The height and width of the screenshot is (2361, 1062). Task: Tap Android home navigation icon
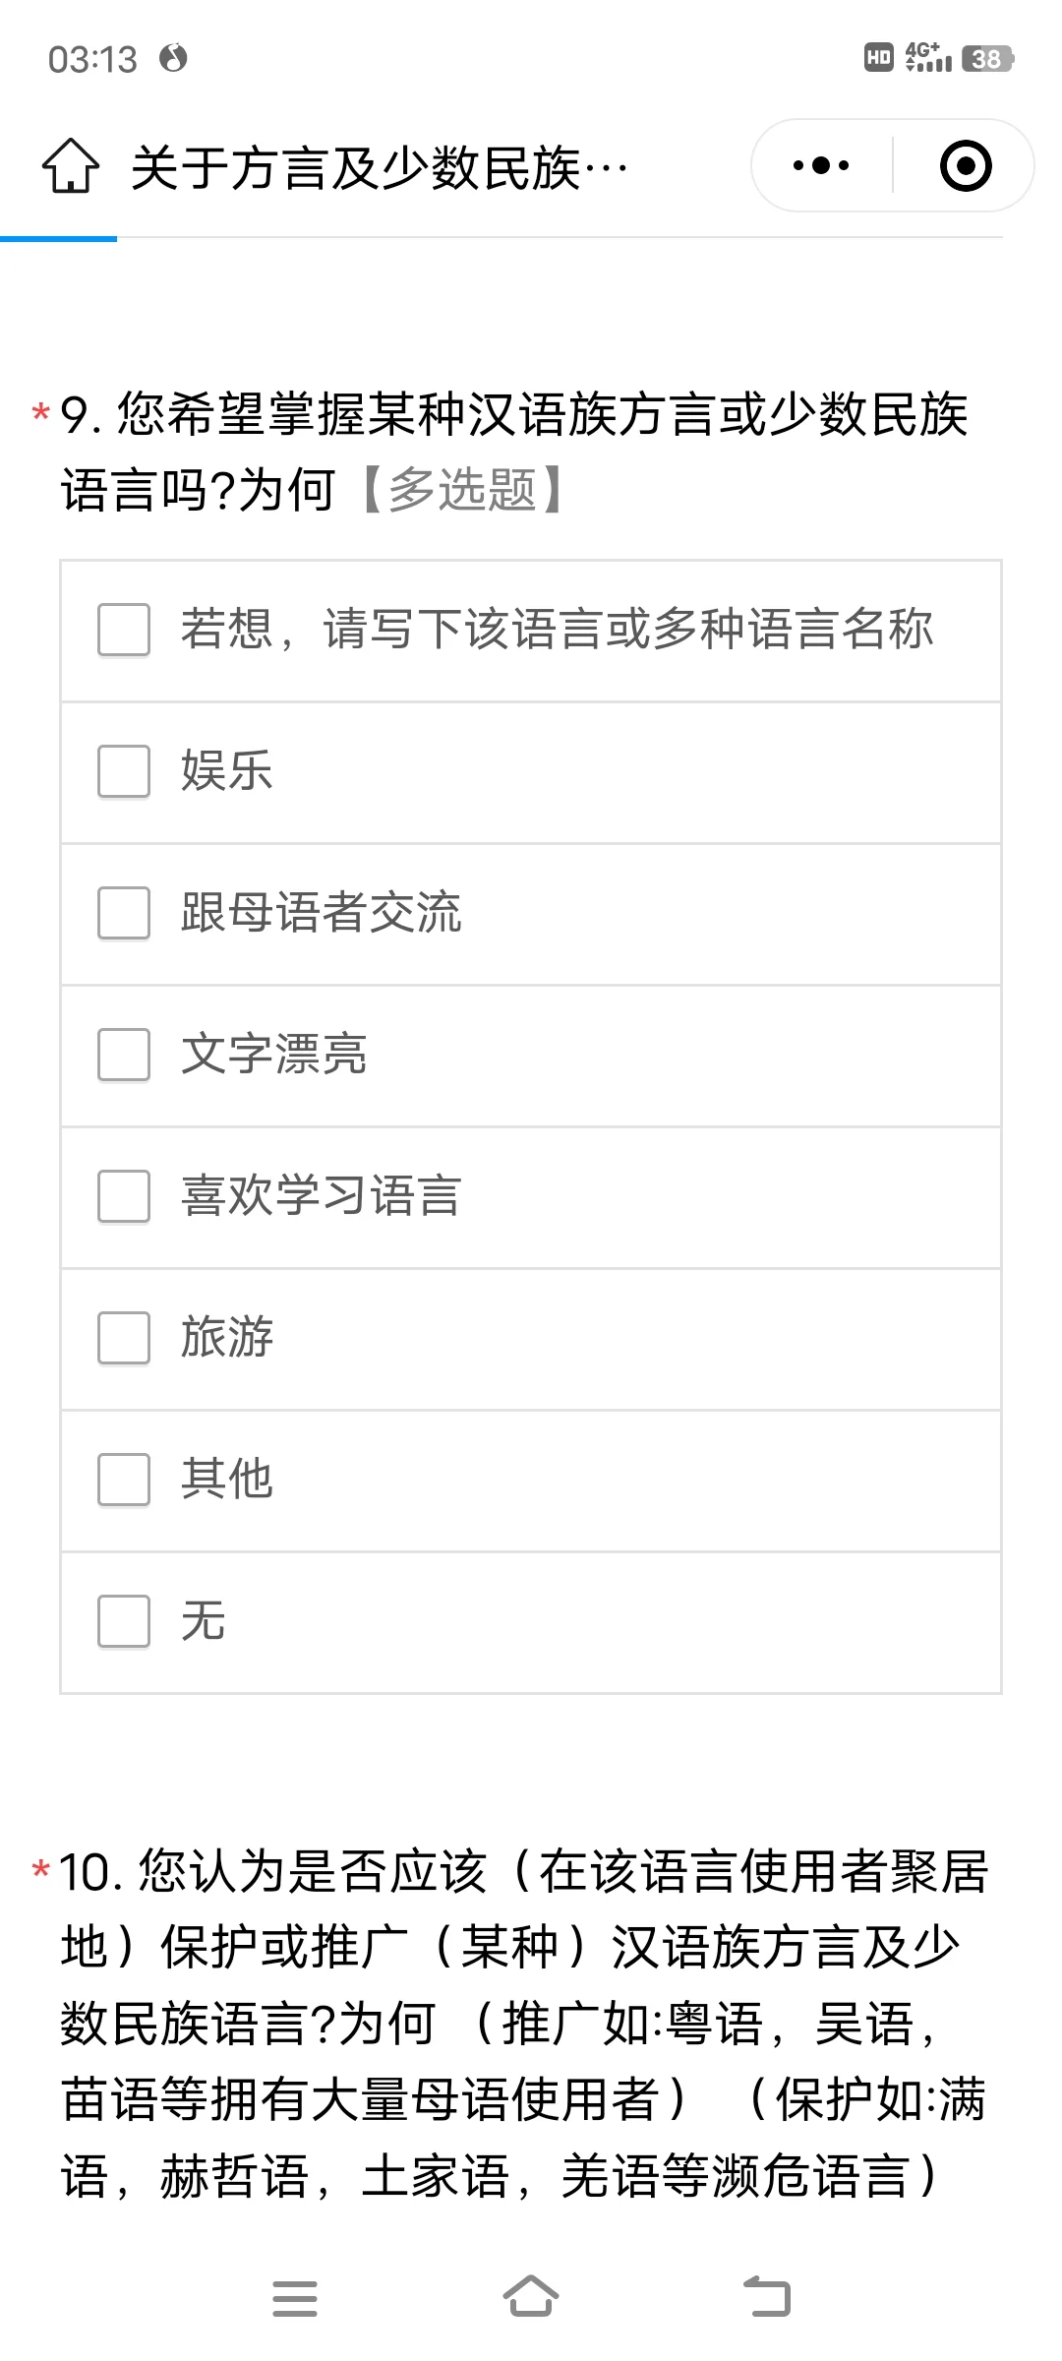[531, 2299]
